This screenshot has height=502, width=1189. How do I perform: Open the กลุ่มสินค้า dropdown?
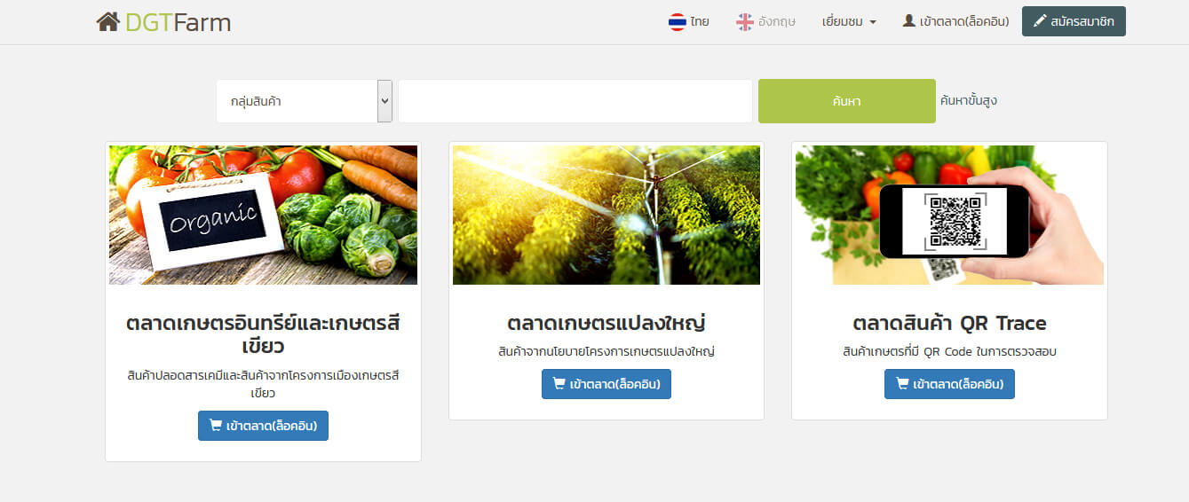coord(305,101)
